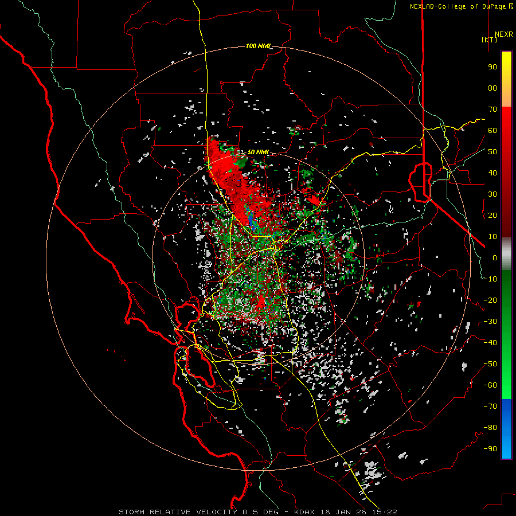
Task: Pick the gray zero-velocity segment of the color bar
Action: click(506, 253)
